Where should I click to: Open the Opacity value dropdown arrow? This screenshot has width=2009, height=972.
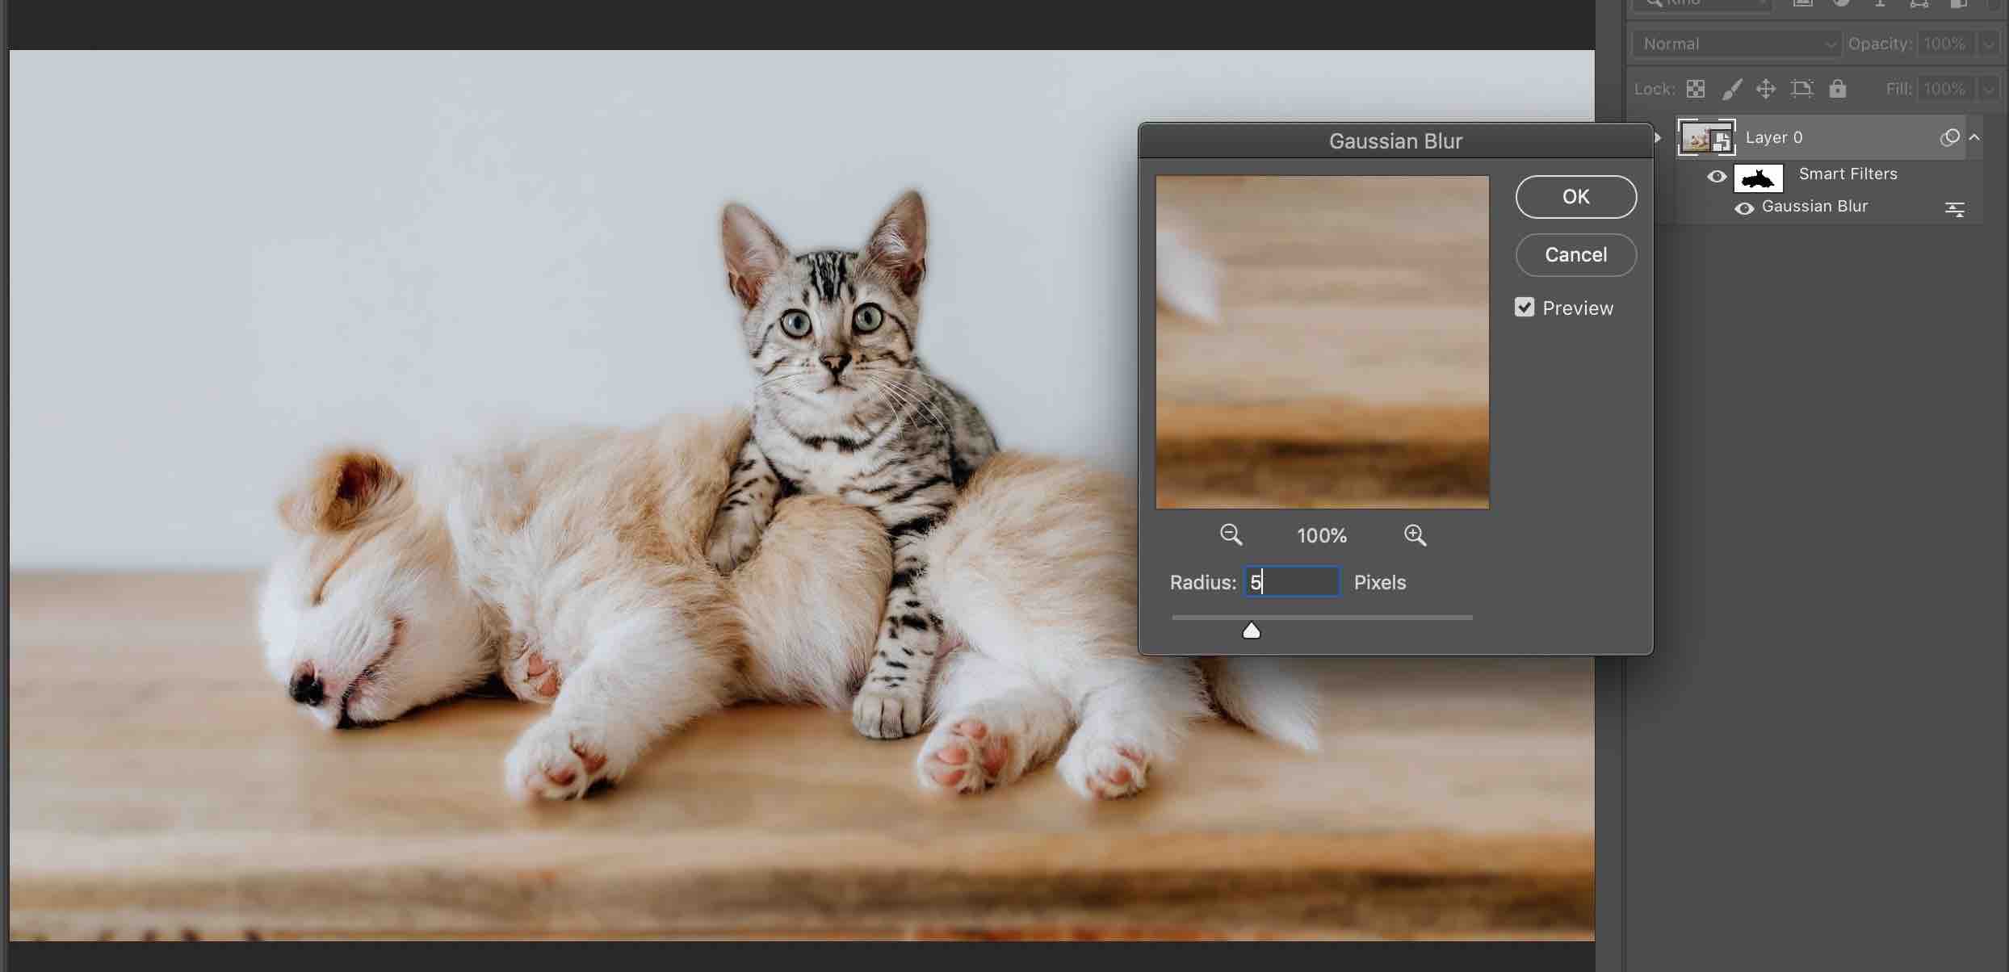[1988, 44]
